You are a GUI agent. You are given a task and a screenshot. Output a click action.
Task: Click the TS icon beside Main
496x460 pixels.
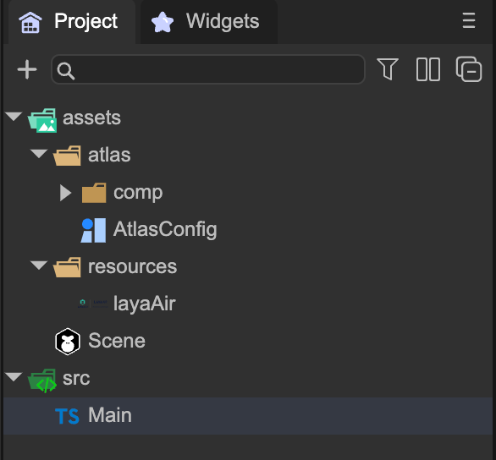67,416
